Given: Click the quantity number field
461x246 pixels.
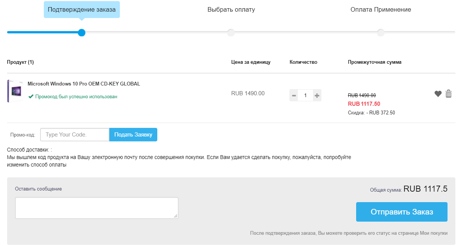Looking at the screenshot, I should click(x=305, y=96).
